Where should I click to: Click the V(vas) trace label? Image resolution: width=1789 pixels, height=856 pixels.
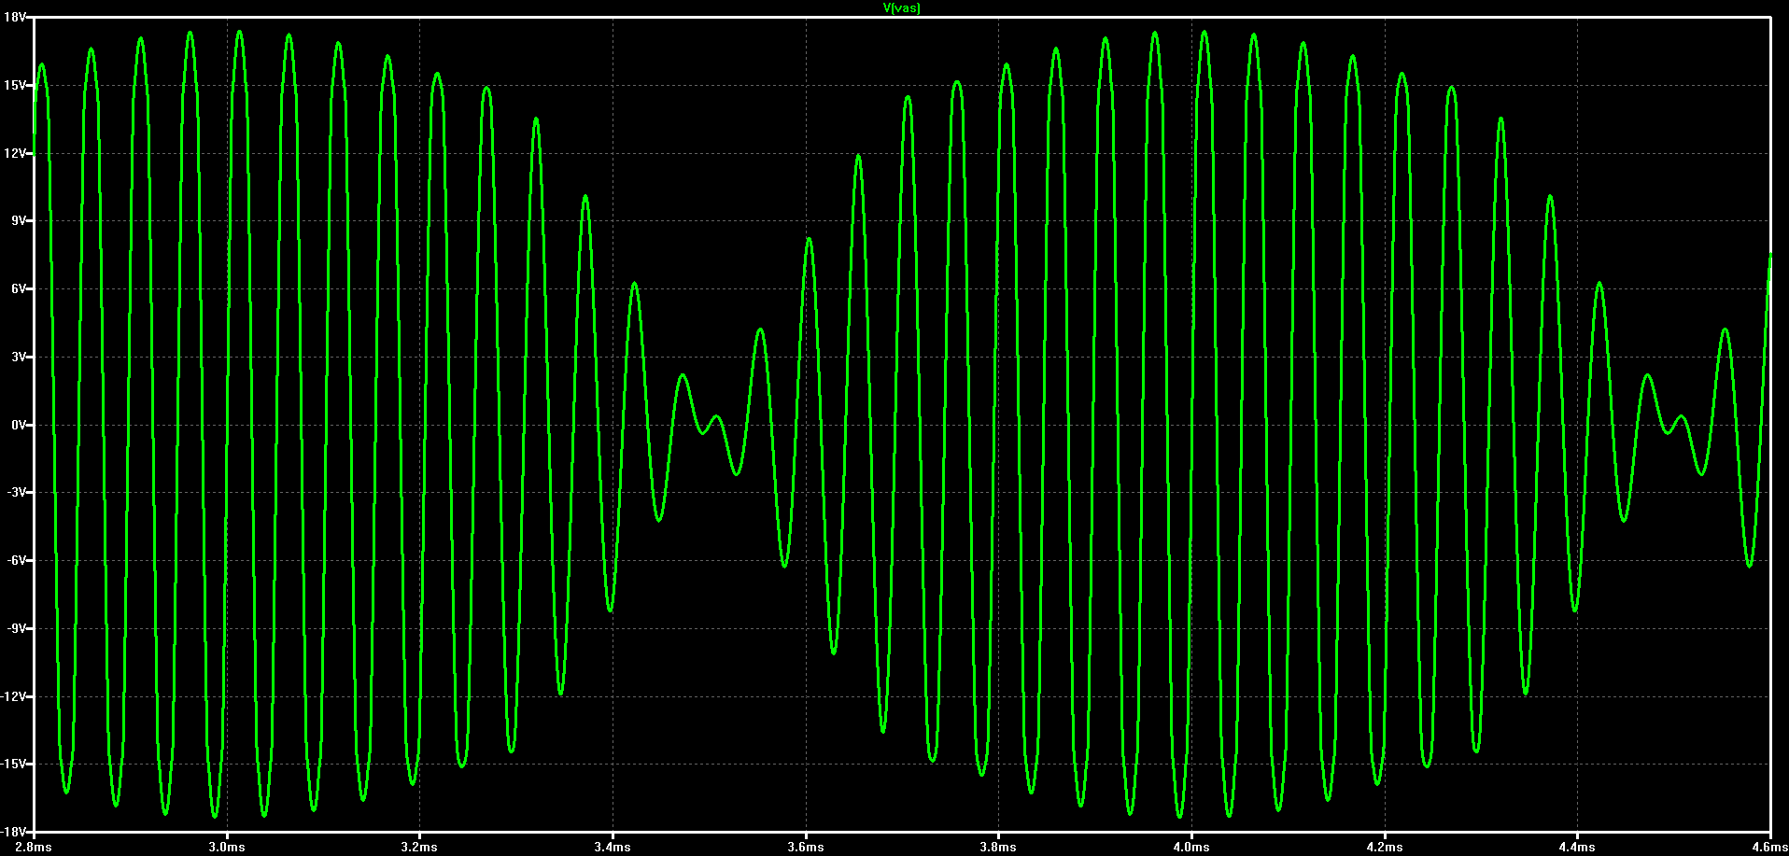tap(901, 7)
